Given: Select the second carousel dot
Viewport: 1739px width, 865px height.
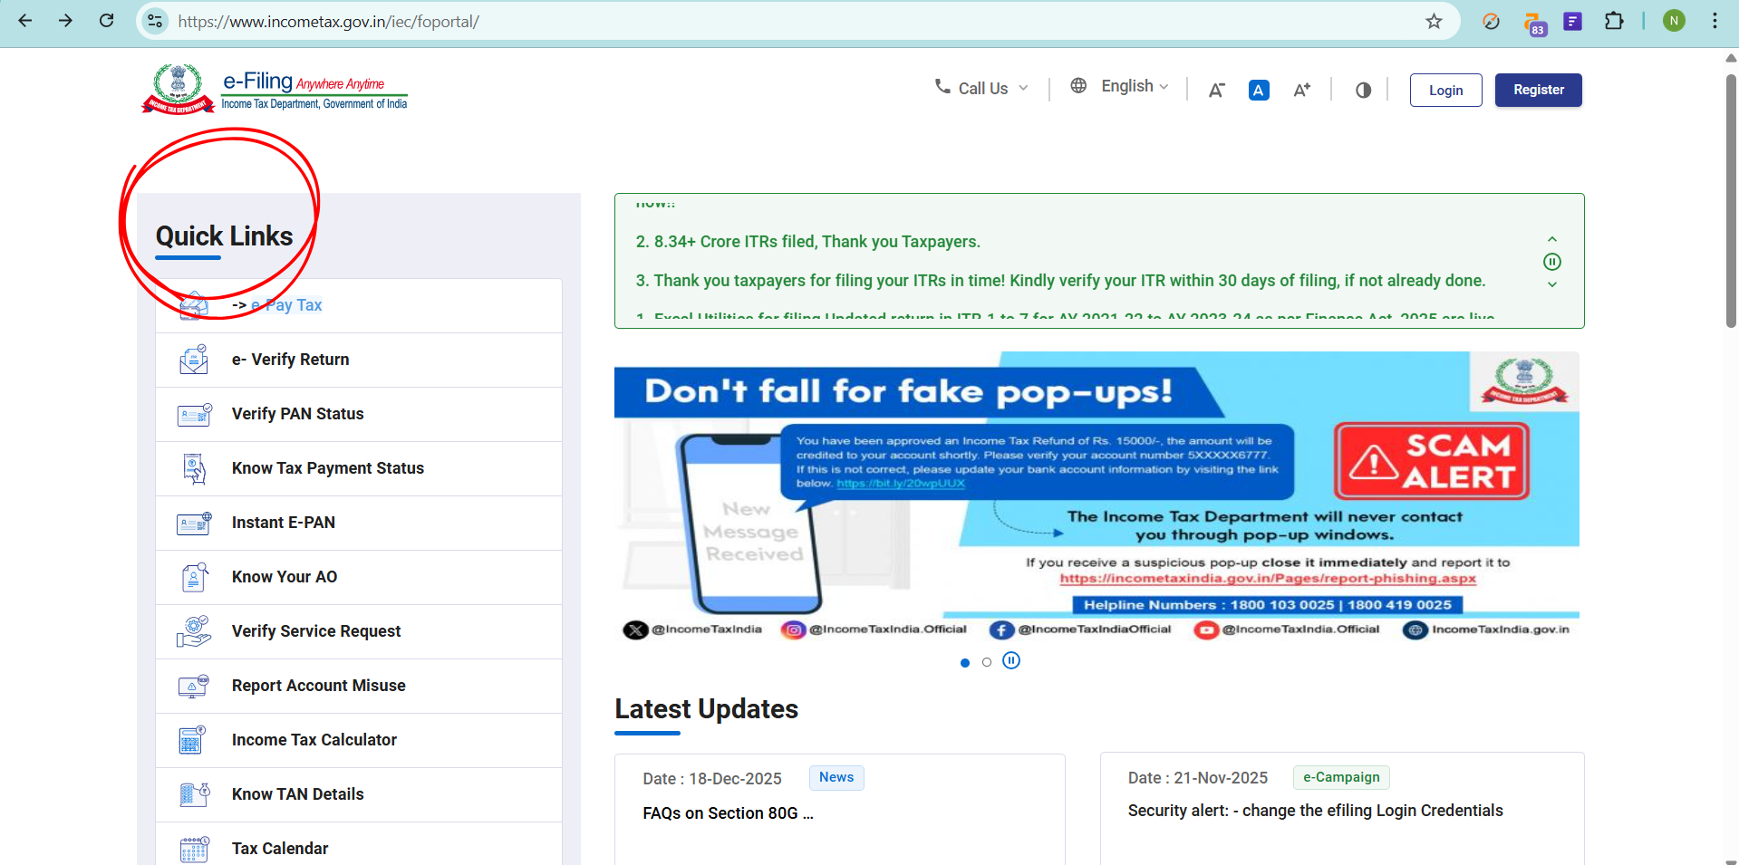Looking at the screenshot, I should pos(987,663).
